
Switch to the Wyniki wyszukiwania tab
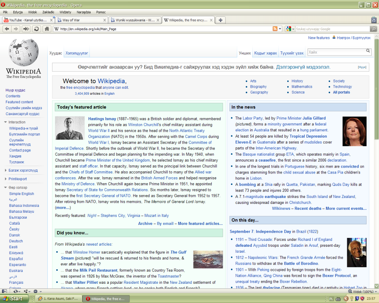[135, 20]
